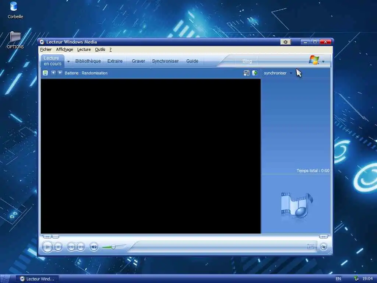Click the view full screen icon

click(310, 247)
